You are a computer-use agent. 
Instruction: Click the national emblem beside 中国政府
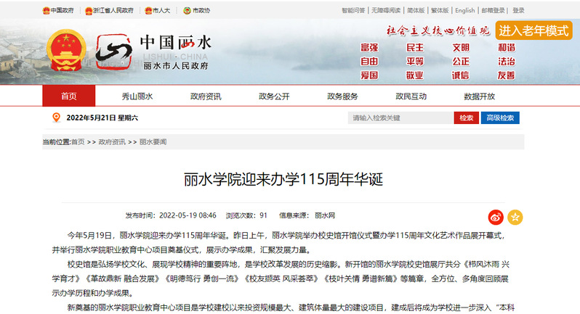[x=46, y=11]
